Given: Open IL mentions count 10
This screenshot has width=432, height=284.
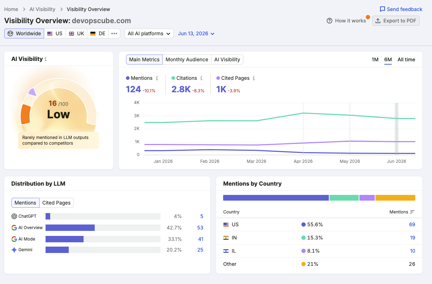Looking at the screenshot, I should [412, 251].
